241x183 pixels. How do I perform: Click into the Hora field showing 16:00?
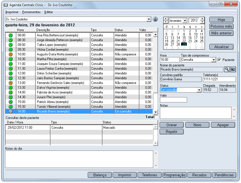pyautogui.click(x=170, y=60)
